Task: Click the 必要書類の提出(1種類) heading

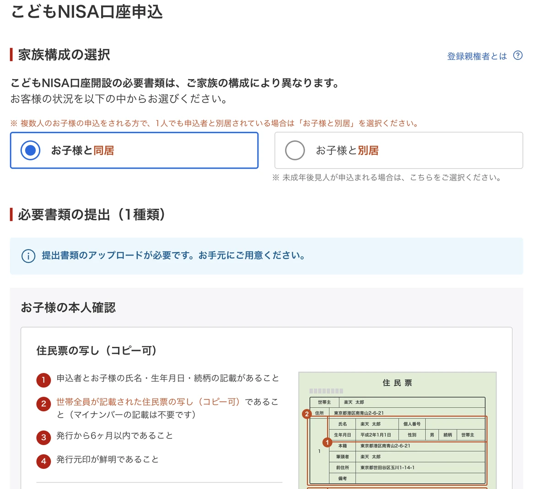Action: click(x=91, y=214)
